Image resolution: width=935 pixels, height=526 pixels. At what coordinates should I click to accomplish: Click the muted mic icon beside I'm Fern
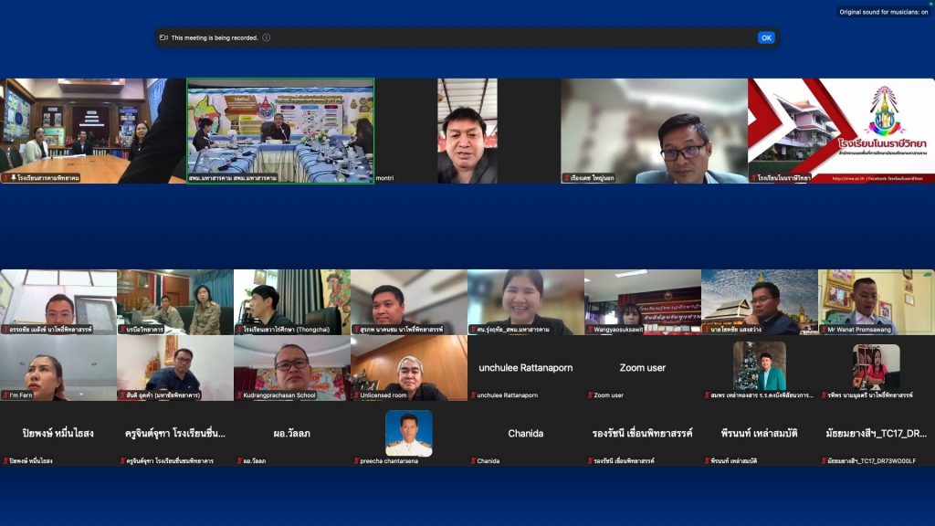[x=5, y=395]
